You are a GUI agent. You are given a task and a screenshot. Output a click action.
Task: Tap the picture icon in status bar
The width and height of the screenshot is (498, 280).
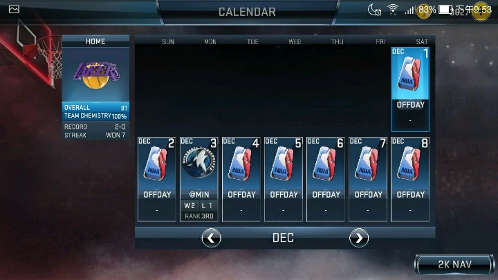coord(14,10)
